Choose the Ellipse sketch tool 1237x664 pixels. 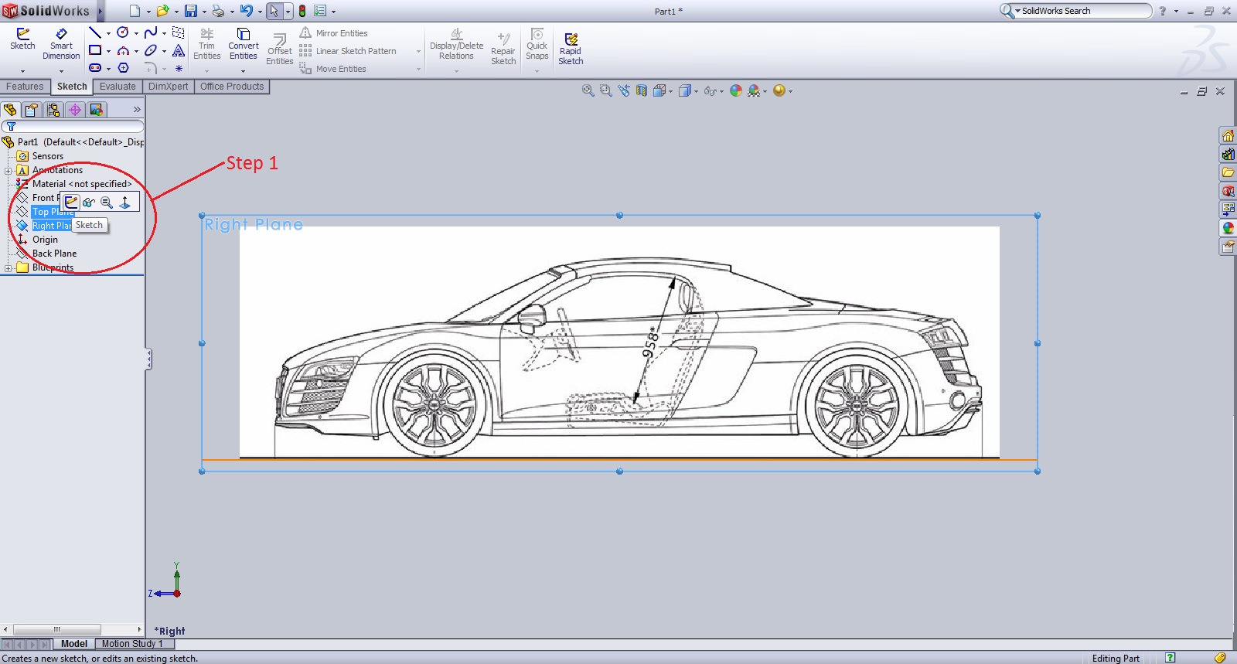tap(151, 50)
